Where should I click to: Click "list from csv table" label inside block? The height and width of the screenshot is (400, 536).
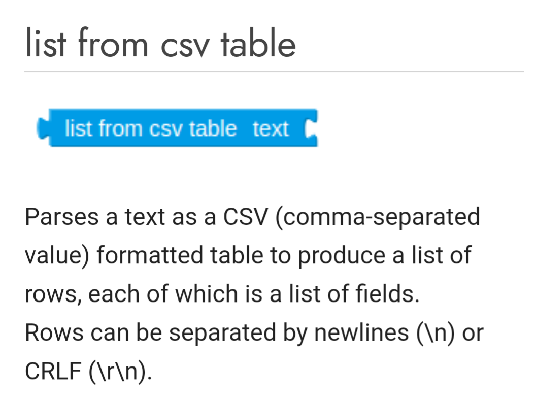pyautogui.click(x=150, y=129)
